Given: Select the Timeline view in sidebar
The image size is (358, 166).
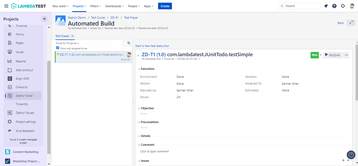Looking at the screenshot, I should tap(21, 26).
